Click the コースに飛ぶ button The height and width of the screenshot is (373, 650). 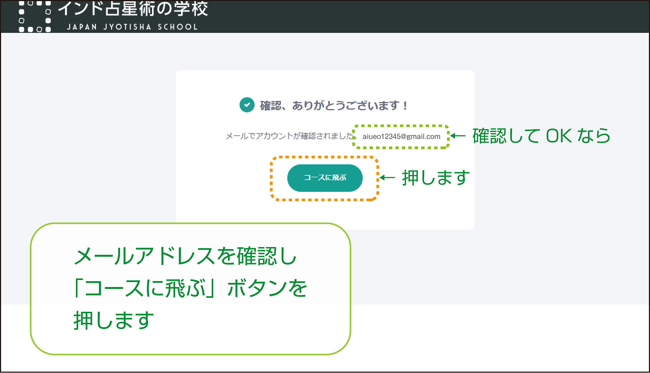(x=325, y=178)
